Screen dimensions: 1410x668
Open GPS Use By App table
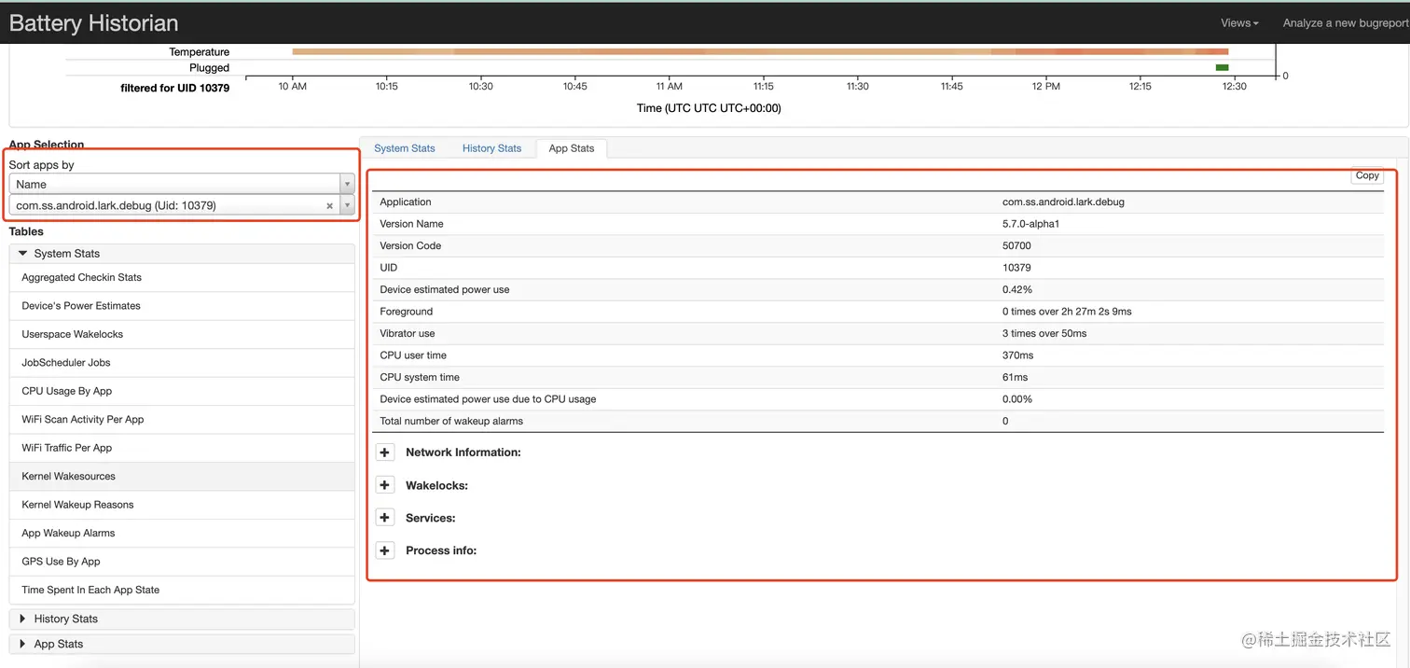tap(182, 562)
